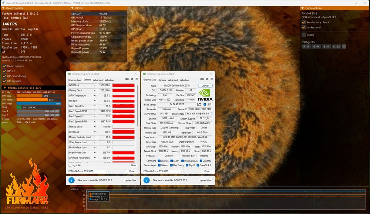
Task: Toggle the Vulkan checkbox
Action: [159, 165]
